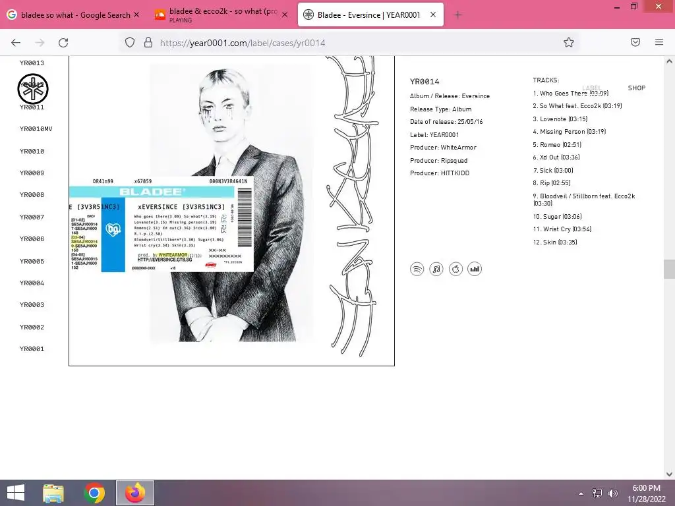Switch to SoundCloud so what tab
This screenshot has width=675, height=506.
(221, 15)
